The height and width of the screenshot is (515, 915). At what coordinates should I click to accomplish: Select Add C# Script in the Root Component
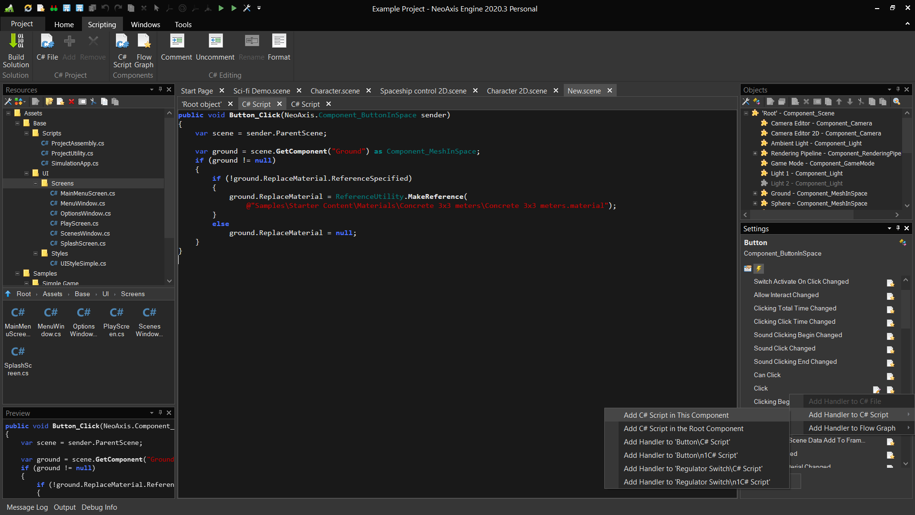(683, 429)
